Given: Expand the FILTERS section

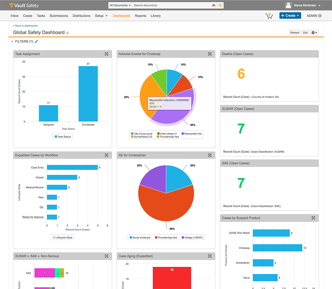Looking at the screenshot, I should coord(12,41).
